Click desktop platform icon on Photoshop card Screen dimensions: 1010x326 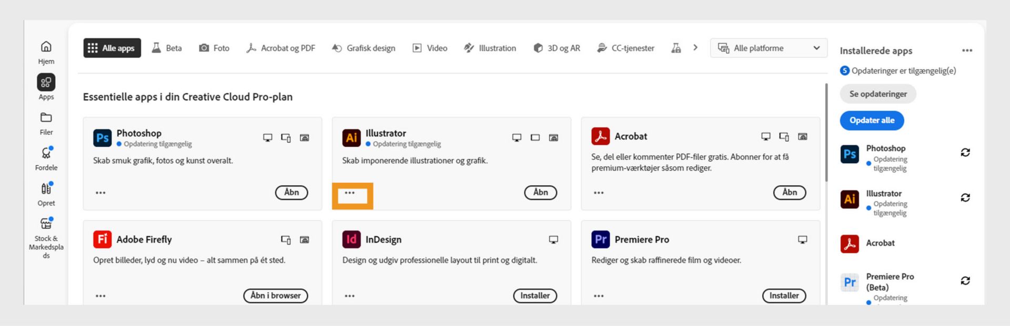click(268, 138)
